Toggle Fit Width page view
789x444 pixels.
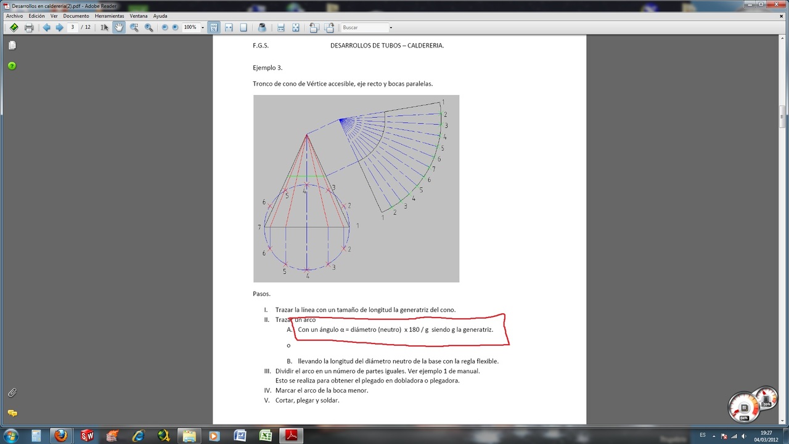point(229,27)
